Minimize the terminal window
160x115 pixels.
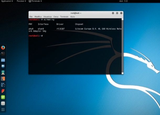coord(113,13)
